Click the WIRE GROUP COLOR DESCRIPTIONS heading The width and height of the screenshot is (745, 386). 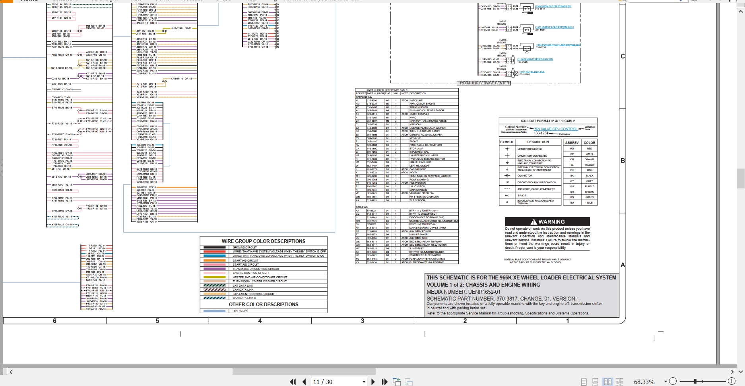(264, 241)
